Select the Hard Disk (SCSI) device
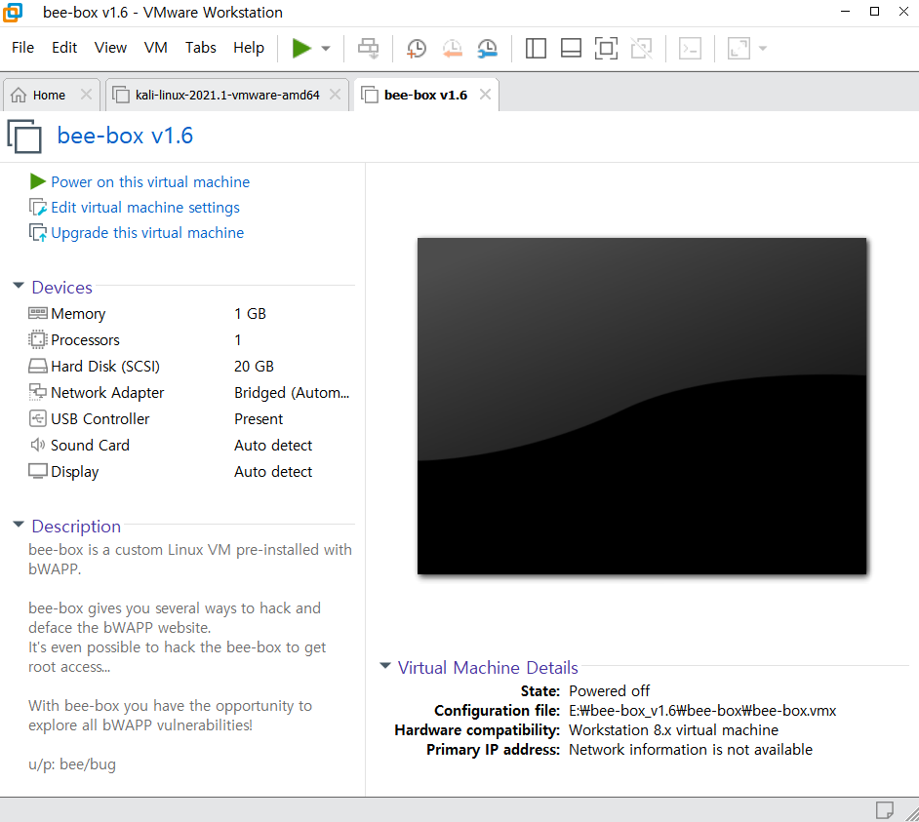The height and width of the screenshot is (822, 919). pos(190,367)
